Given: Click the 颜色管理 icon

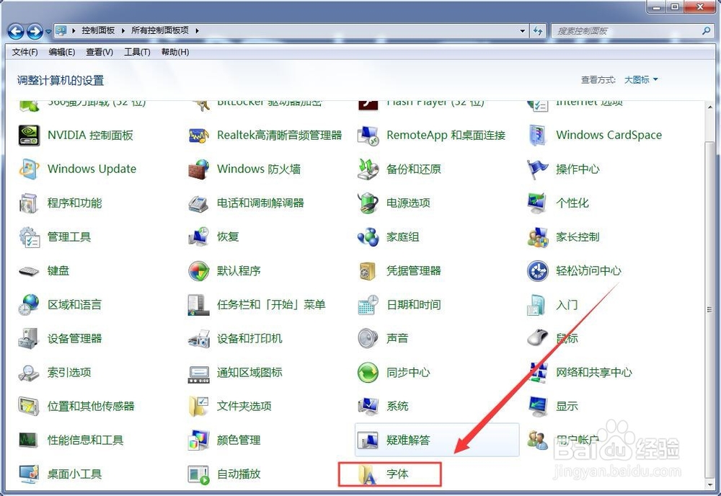Looking at the screenshot, I should (199, 440).
